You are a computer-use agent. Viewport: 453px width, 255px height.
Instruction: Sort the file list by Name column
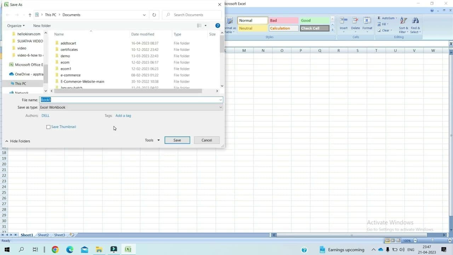pyautogui.click(x=59, y=34)
